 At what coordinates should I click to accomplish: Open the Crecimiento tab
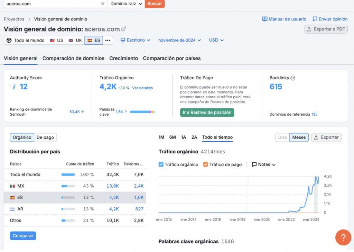pos(123,58)
